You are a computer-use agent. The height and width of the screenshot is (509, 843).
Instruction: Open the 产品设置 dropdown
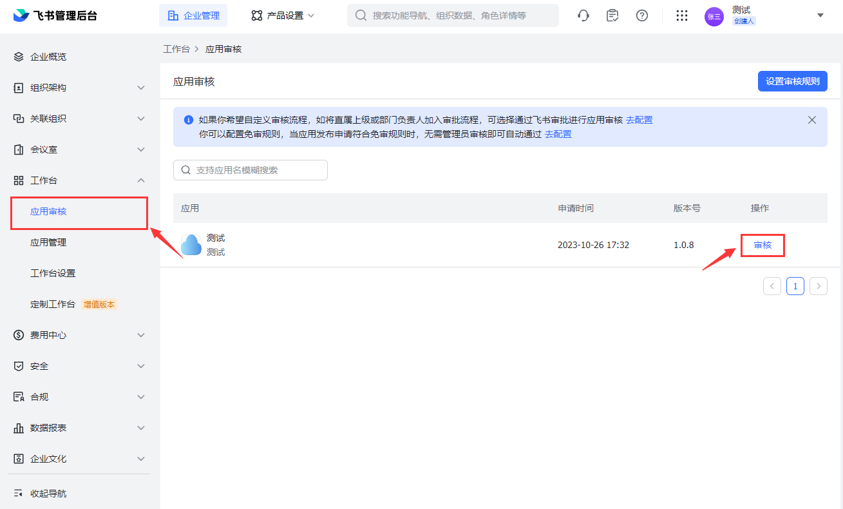click(x=283, y=15)
